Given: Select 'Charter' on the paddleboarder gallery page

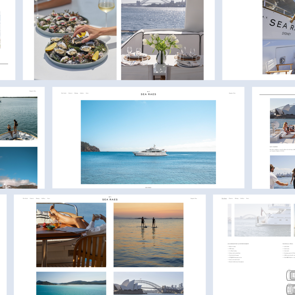Looking at the screenshot, I should 32,198.
